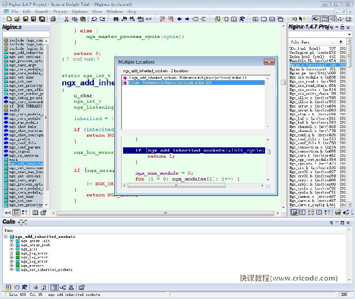The width and height of the screenshot is (355, 299).
Task: Click the Cut scissors icon in toolbar
Action: coord(66,19)
